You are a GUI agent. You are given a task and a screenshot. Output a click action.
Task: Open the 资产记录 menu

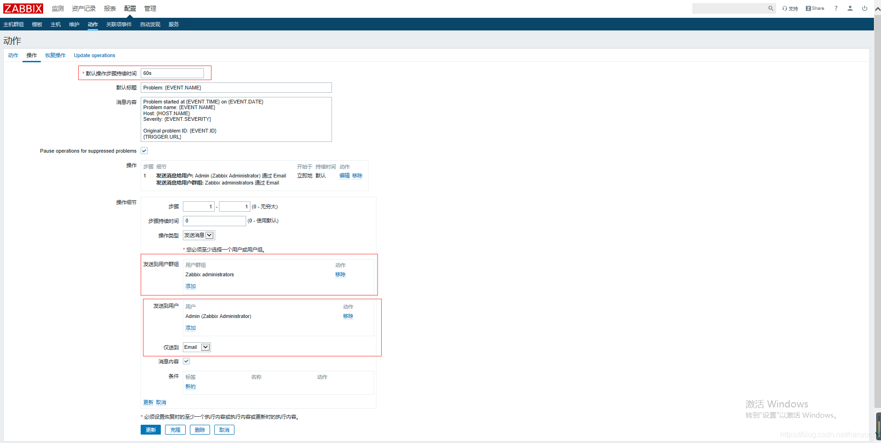tap(83, 8)
